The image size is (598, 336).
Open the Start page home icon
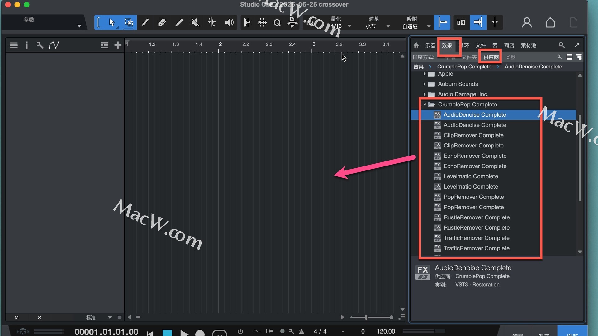point(550,22)
